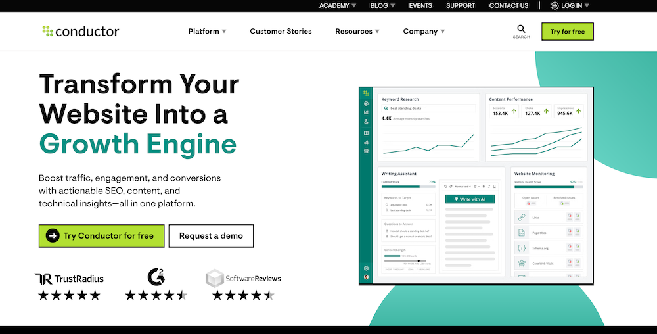Click the Content Performance line chart
657x334 pixels.
point(536,141)
